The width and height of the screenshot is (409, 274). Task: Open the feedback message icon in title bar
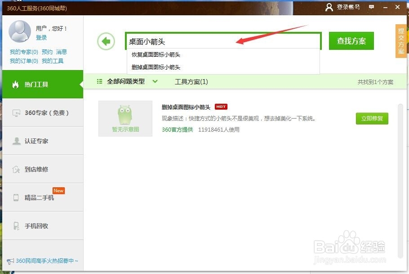(x=371, y=7)
